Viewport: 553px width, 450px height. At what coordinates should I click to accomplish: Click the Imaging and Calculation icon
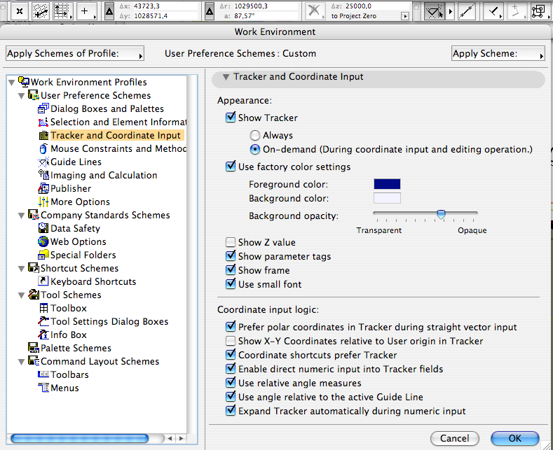coord(43,175)
